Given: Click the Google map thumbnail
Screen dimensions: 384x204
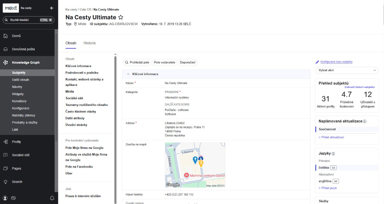Looking at the screenshot, I should click(x=195, y=165).
